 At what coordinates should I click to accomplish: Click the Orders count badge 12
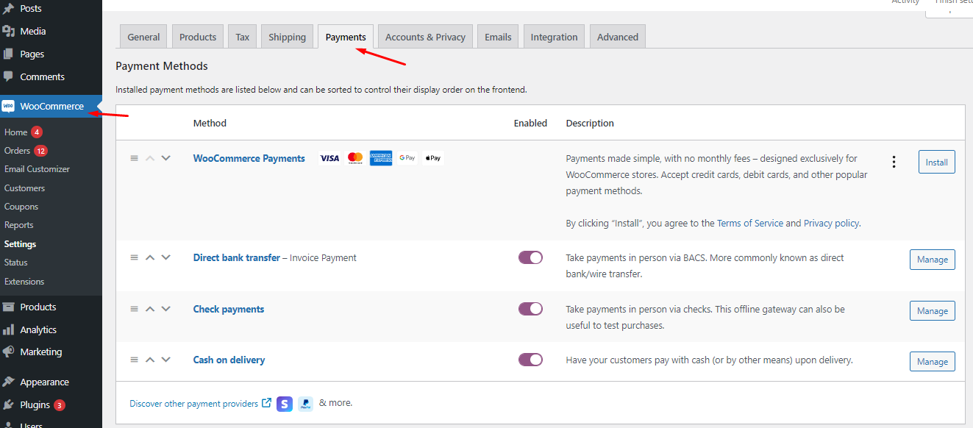tap(40, 151)
